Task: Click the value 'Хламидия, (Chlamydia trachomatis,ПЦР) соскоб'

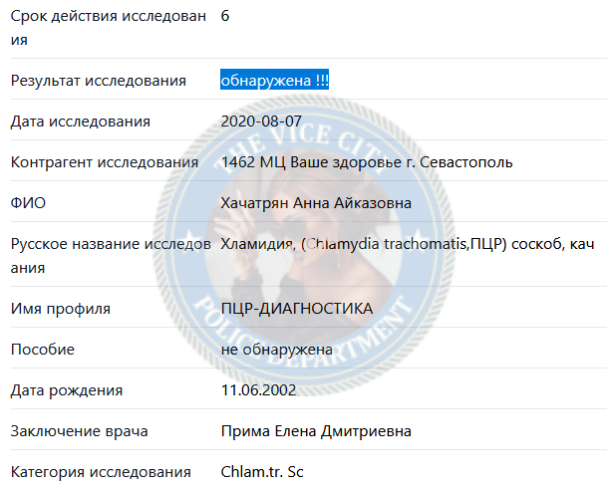Action: (392, 244)
